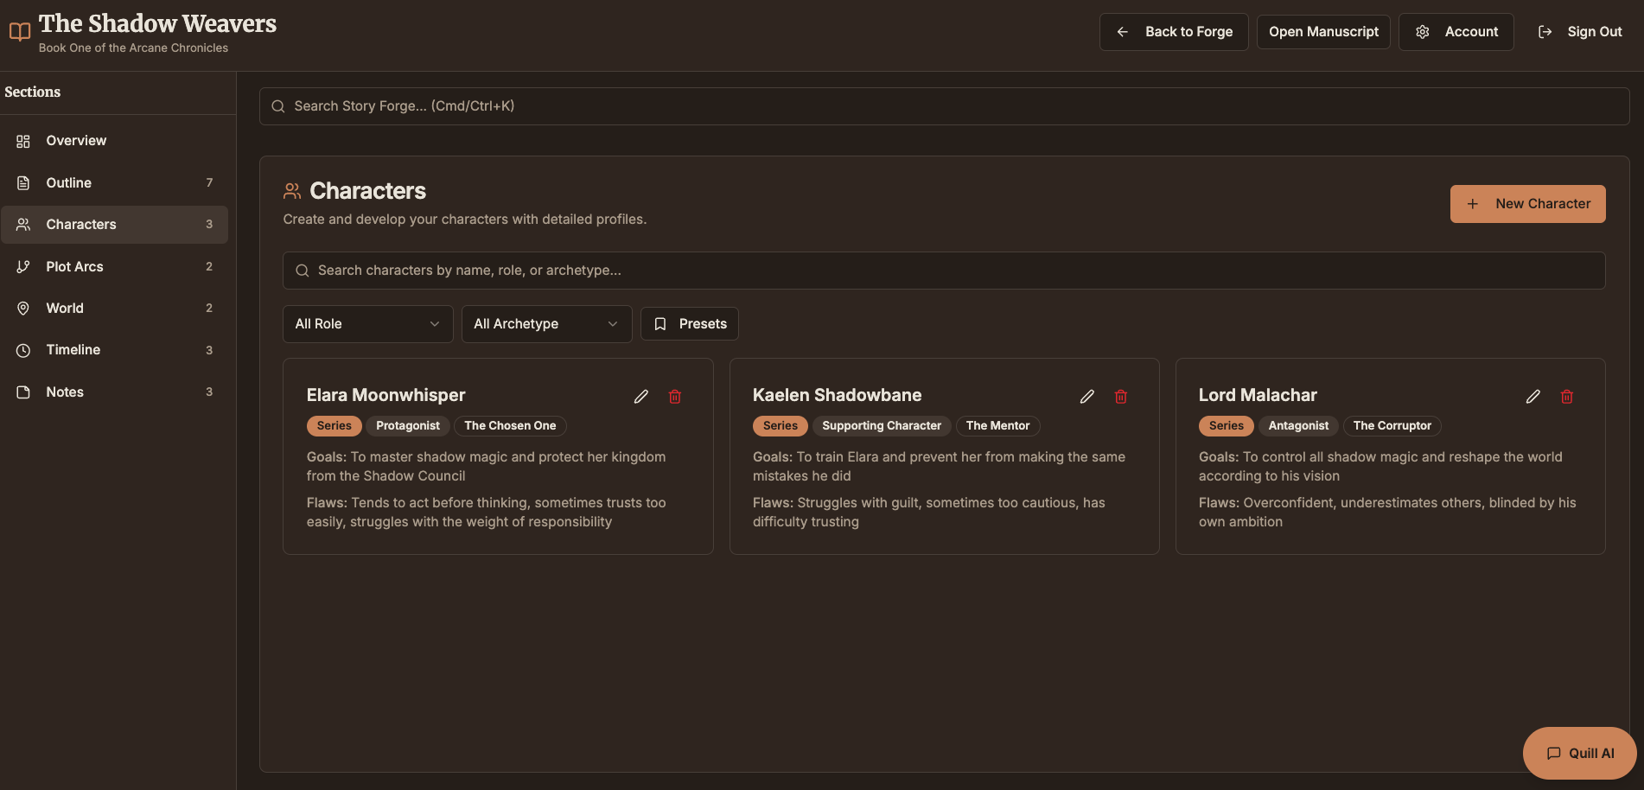This screenshot has width=1644, height=790.
Task: Click the Series badge on Lord Malachar
Action: point(1227,426)
